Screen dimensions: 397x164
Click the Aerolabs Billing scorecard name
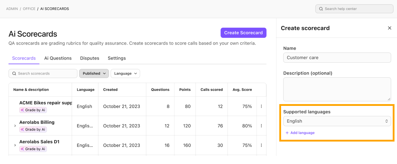click(x=37, y=122)
